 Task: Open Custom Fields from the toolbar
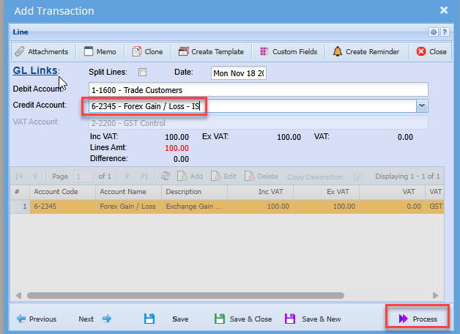pos(289,52)
